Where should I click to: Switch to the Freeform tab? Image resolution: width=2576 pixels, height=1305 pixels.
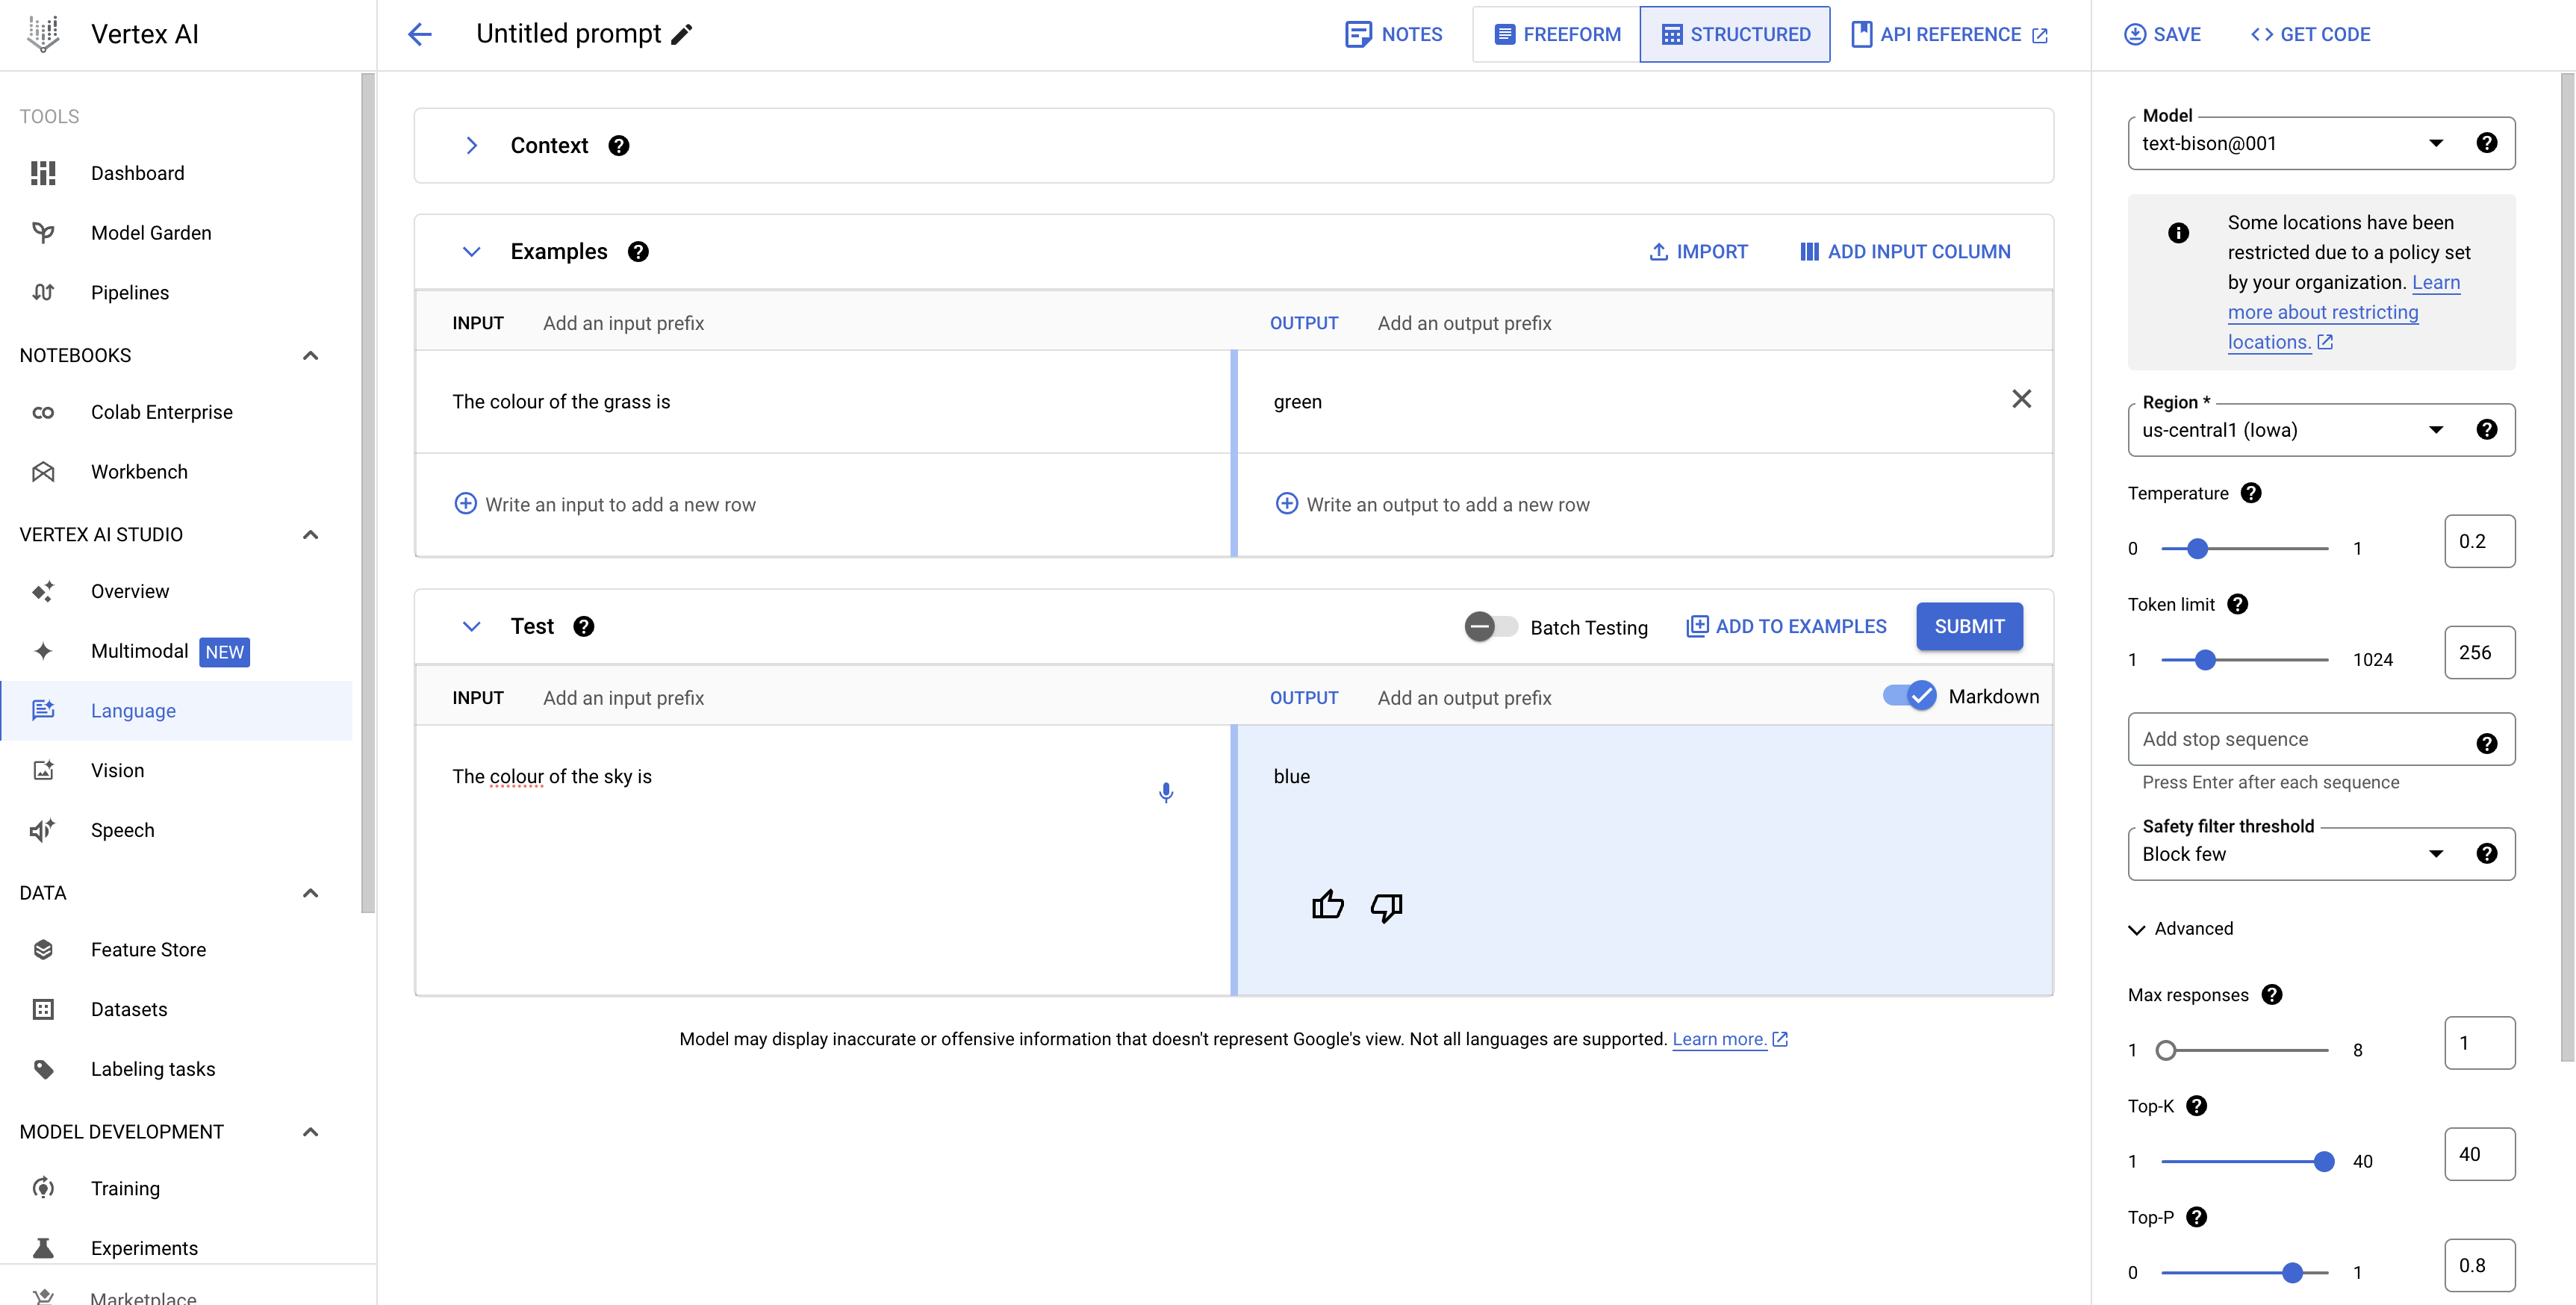(1556, 35)
